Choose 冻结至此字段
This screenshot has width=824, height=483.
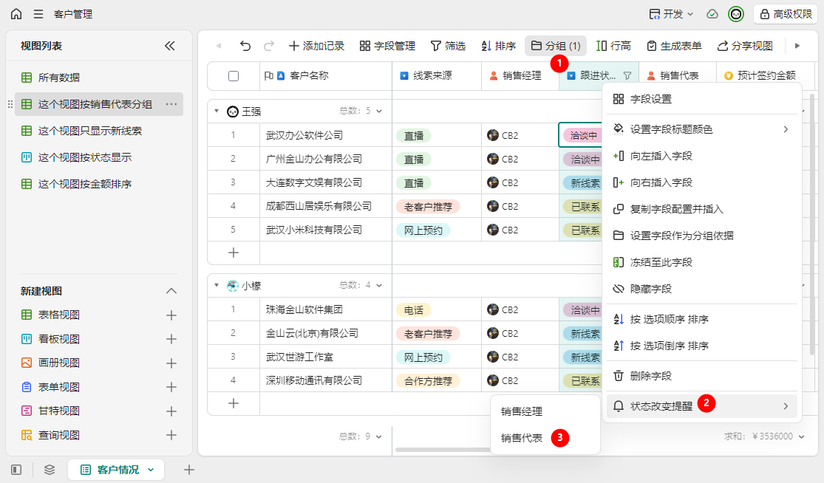pos(702,262)
